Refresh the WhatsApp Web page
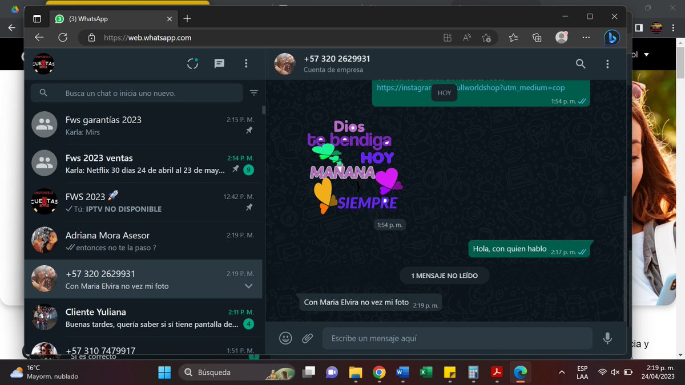685x385 pixels. point(63,38)
